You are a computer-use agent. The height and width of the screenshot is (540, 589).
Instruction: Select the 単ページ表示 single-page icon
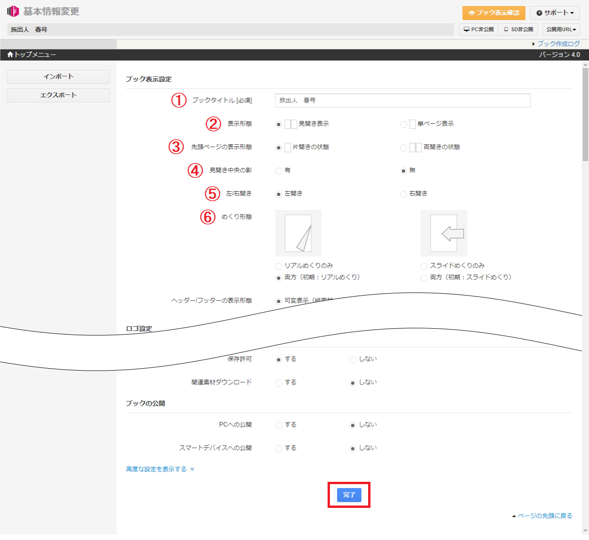pos(412,124)
